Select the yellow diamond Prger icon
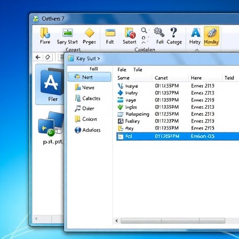The height and width of the screenshot is (239, 239). point(89,33)
